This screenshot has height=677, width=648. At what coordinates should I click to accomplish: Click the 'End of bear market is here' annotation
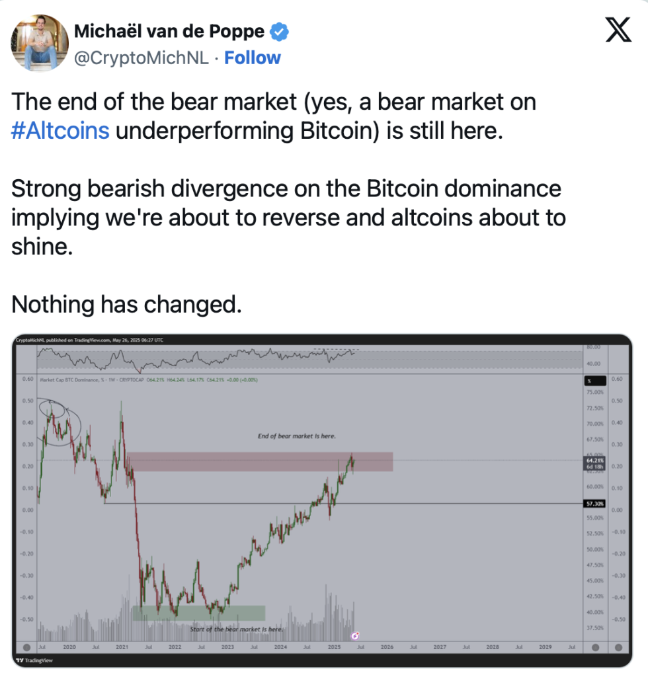[297, 436]
